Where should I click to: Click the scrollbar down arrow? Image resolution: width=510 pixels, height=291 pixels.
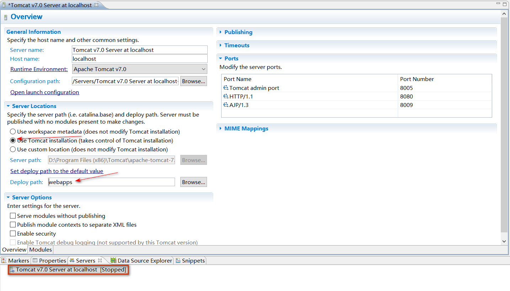[x=504, y=241]
